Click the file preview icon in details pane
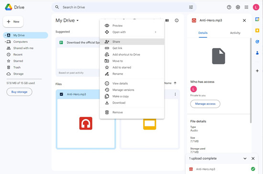Viewport: 263px width, 174px height. click(x=219, y=56)
